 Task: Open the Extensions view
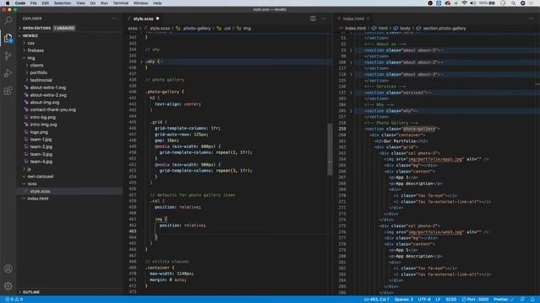(x=8, y=91)
